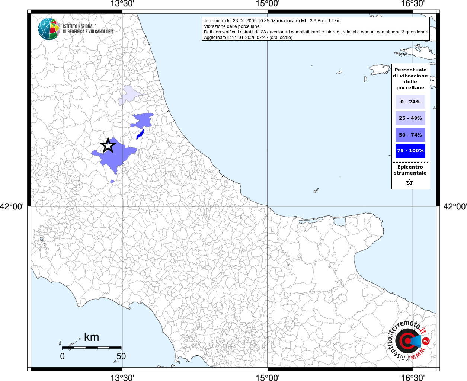Viewport: 467px width, 381px height.
Task: Select the 25 - 49% legend swatch
Action: [410, 118]
